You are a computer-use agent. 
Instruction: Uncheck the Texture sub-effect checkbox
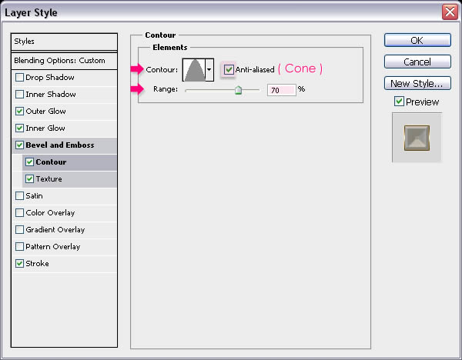29,179
